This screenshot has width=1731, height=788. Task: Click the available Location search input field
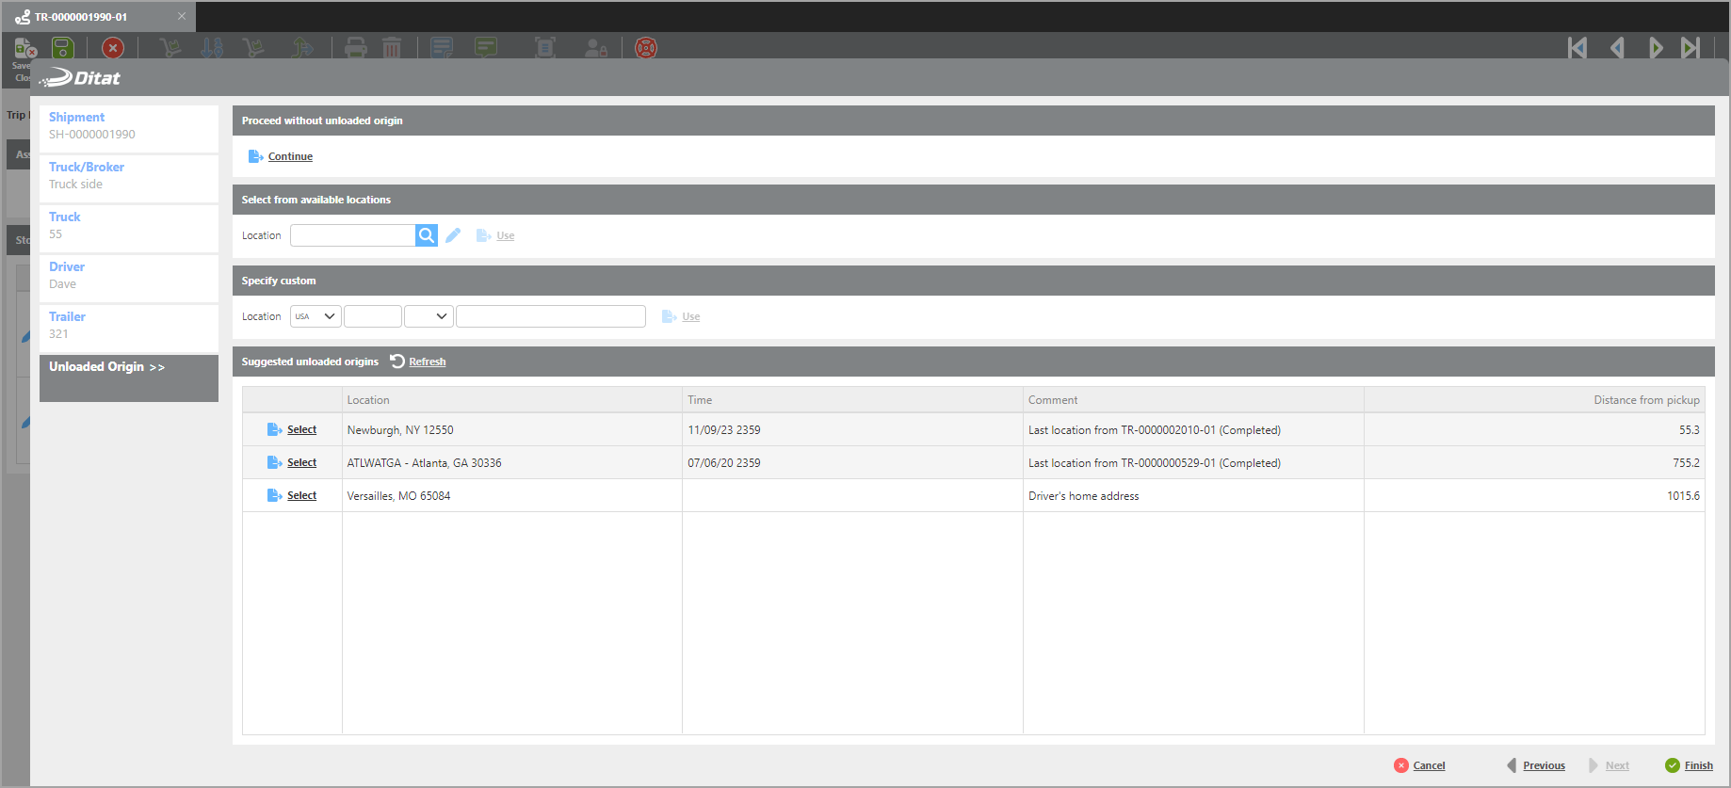click(352, 235)
